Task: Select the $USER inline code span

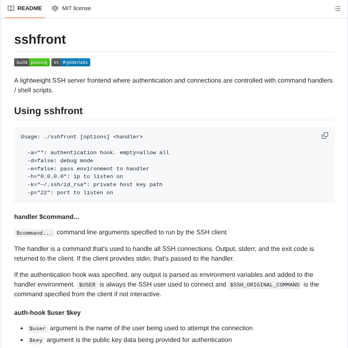Action: tap(87, 284)
